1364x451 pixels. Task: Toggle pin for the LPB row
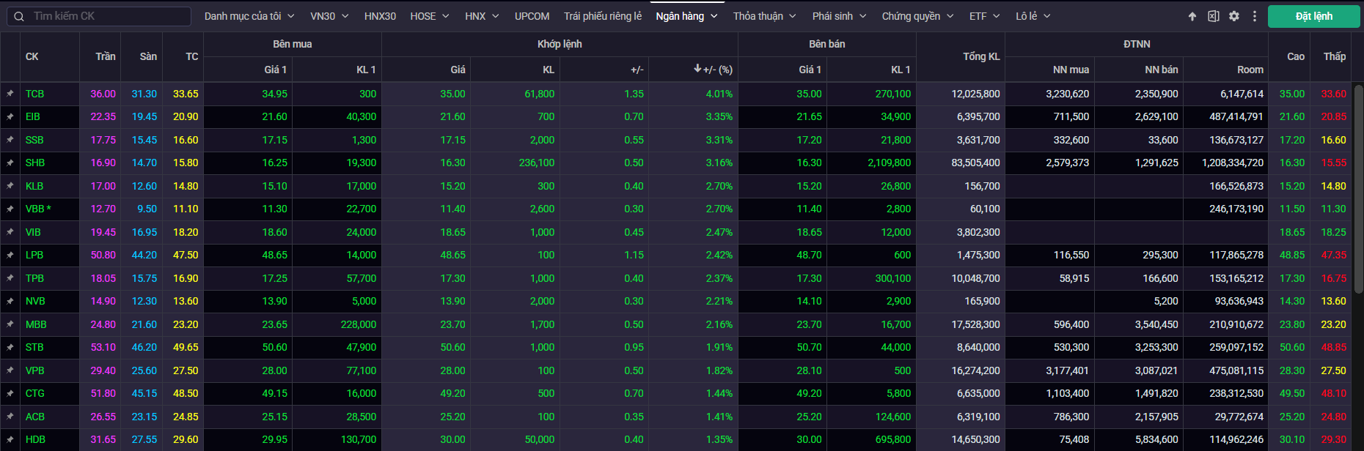10,255
